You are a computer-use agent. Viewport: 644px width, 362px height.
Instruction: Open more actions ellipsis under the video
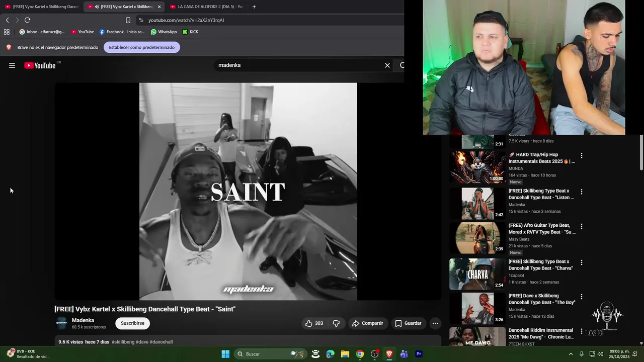435,323
